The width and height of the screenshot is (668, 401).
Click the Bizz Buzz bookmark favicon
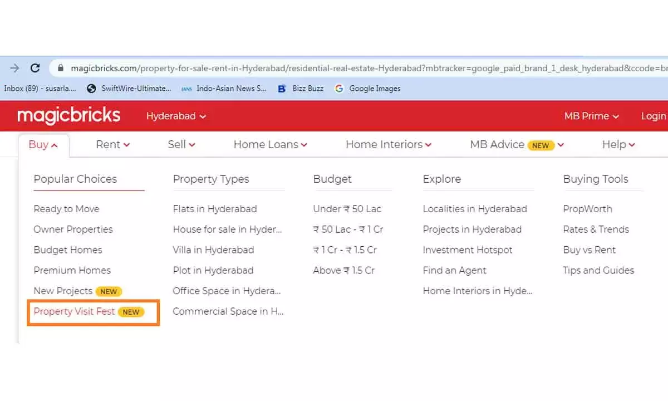[282, 88]
